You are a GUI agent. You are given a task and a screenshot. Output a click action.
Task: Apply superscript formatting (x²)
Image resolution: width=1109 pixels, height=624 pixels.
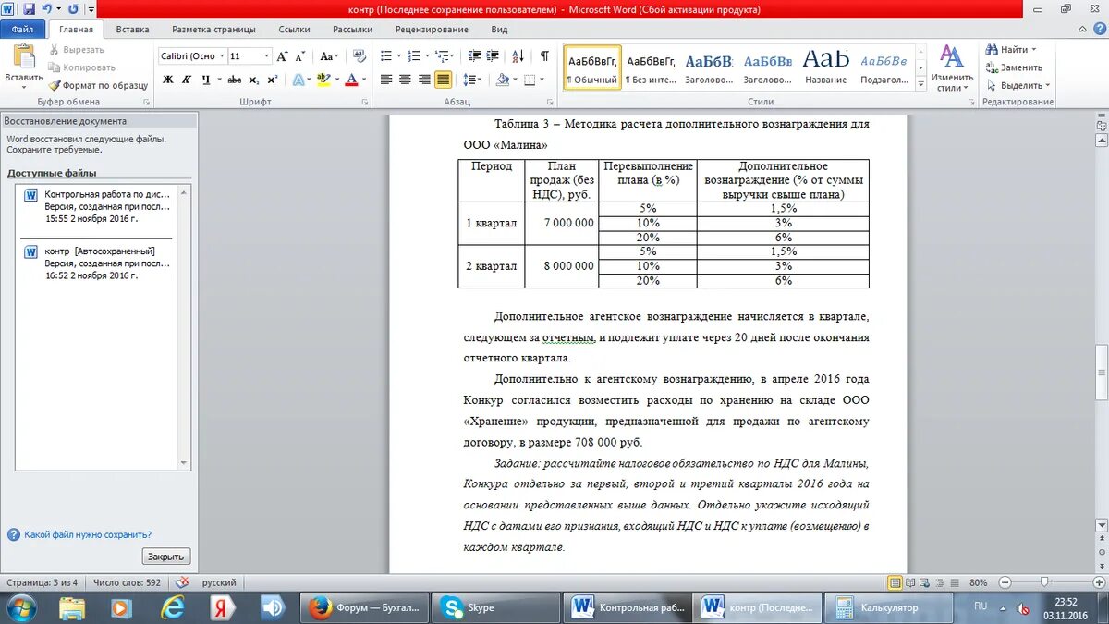(x=272, y=80)
